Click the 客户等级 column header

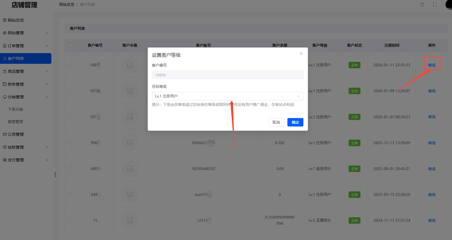coord(320,45)
